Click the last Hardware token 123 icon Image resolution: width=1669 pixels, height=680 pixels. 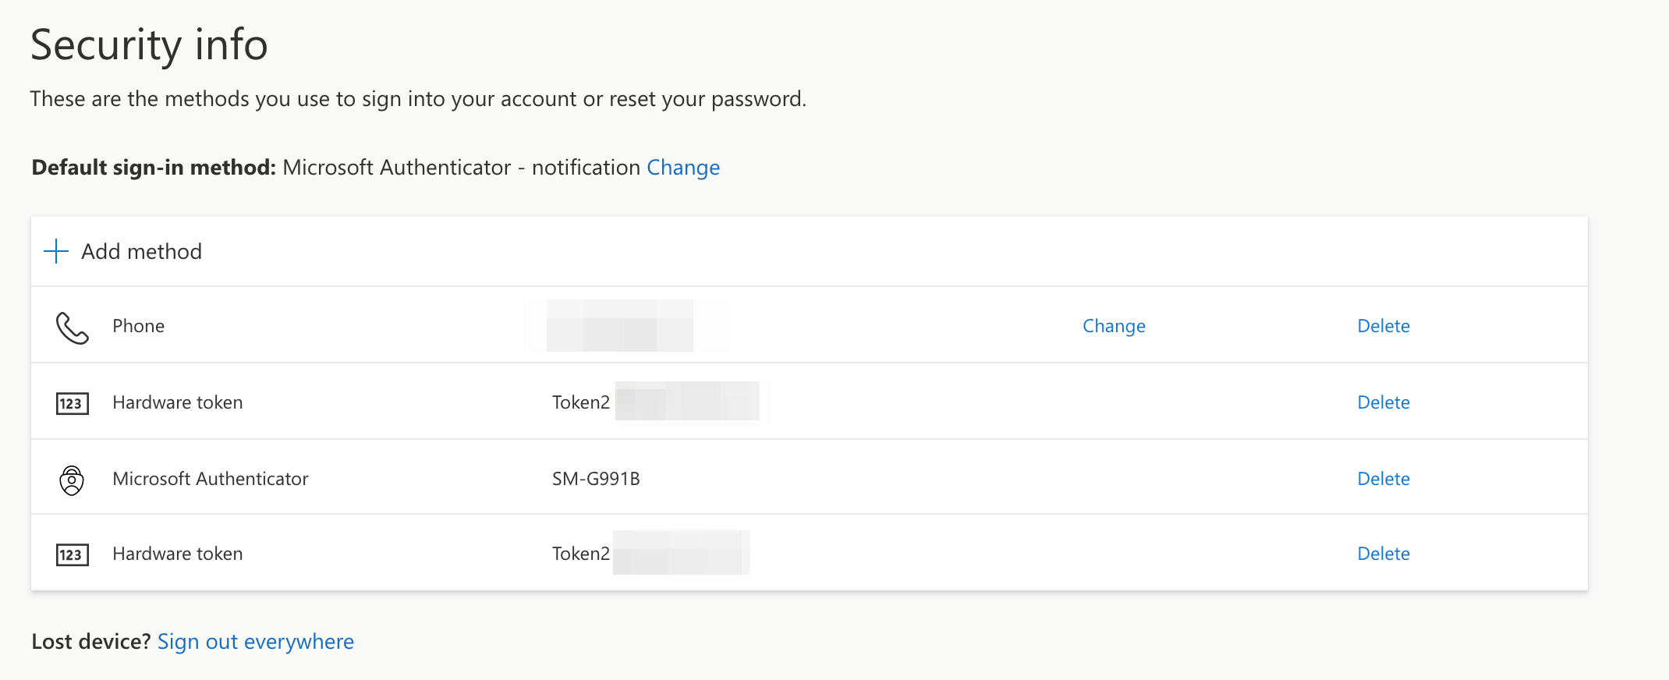(72, 554)
